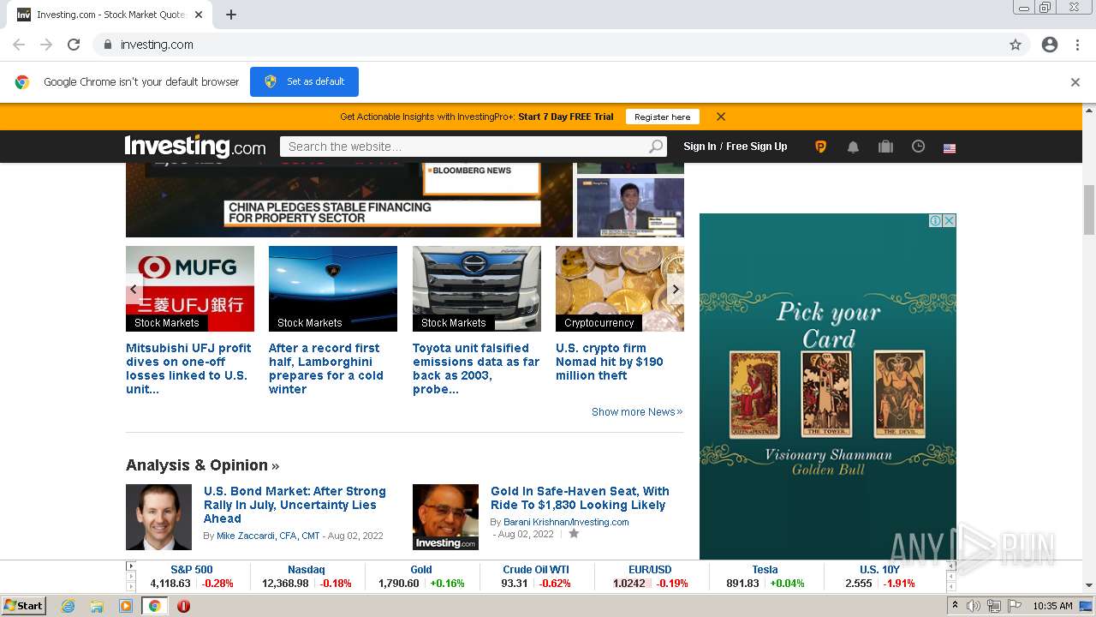The width and height of the screenshot is (1096, 617).
Task: Click the taskbar volume speaker icon
Action: pos(974,606)
